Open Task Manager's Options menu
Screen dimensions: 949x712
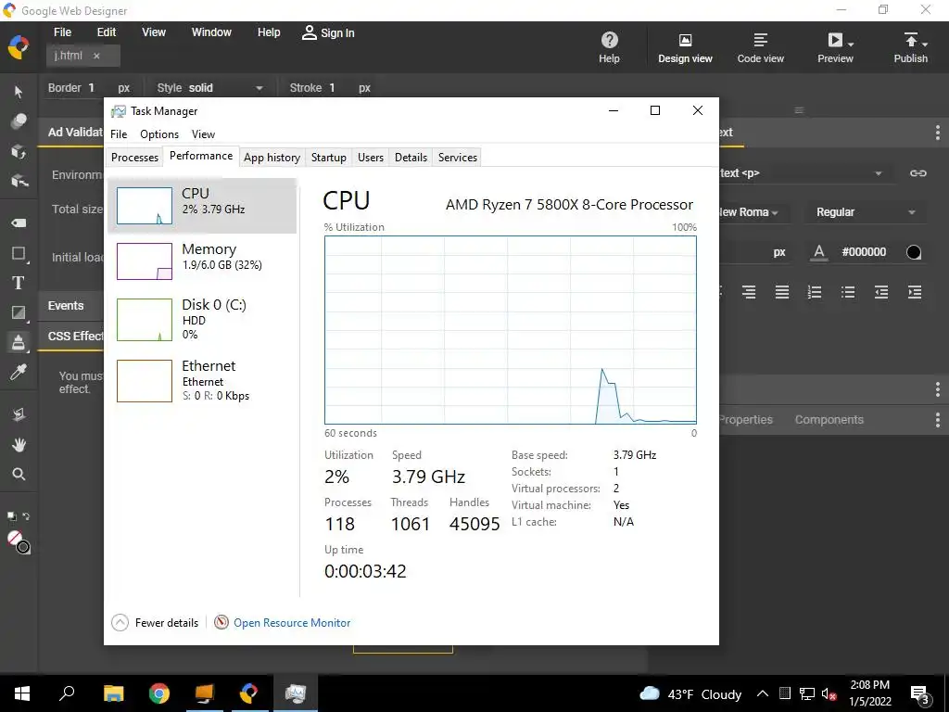159,134
